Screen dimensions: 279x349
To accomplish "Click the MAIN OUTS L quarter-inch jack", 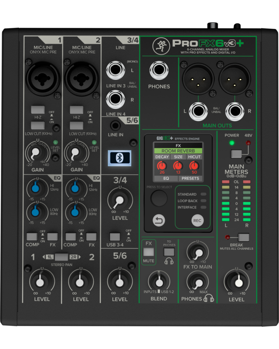I will click(x=198, y=111).
